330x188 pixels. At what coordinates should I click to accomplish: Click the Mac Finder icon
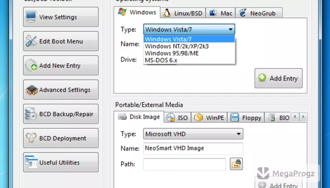pyautogui.click(x=213, y=13)
